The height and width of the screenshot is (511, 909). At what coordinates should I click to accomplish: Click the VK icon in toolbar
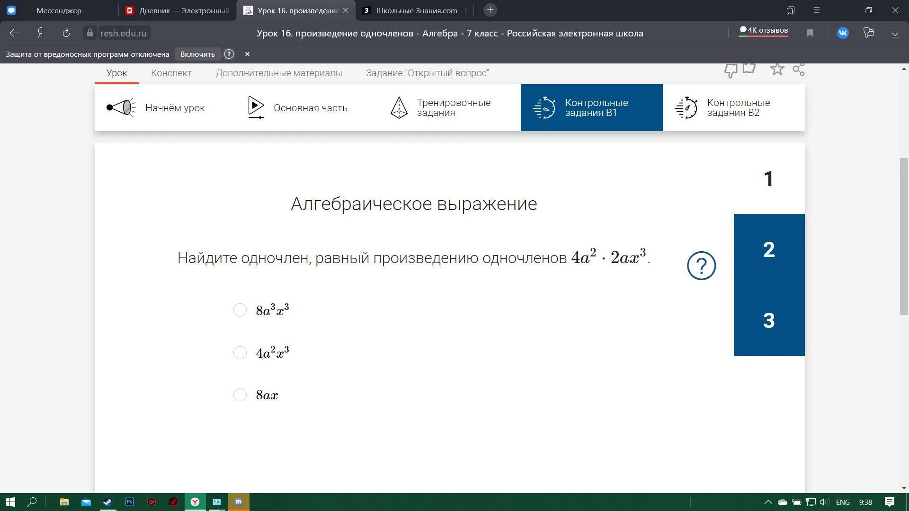click(843, 33)
